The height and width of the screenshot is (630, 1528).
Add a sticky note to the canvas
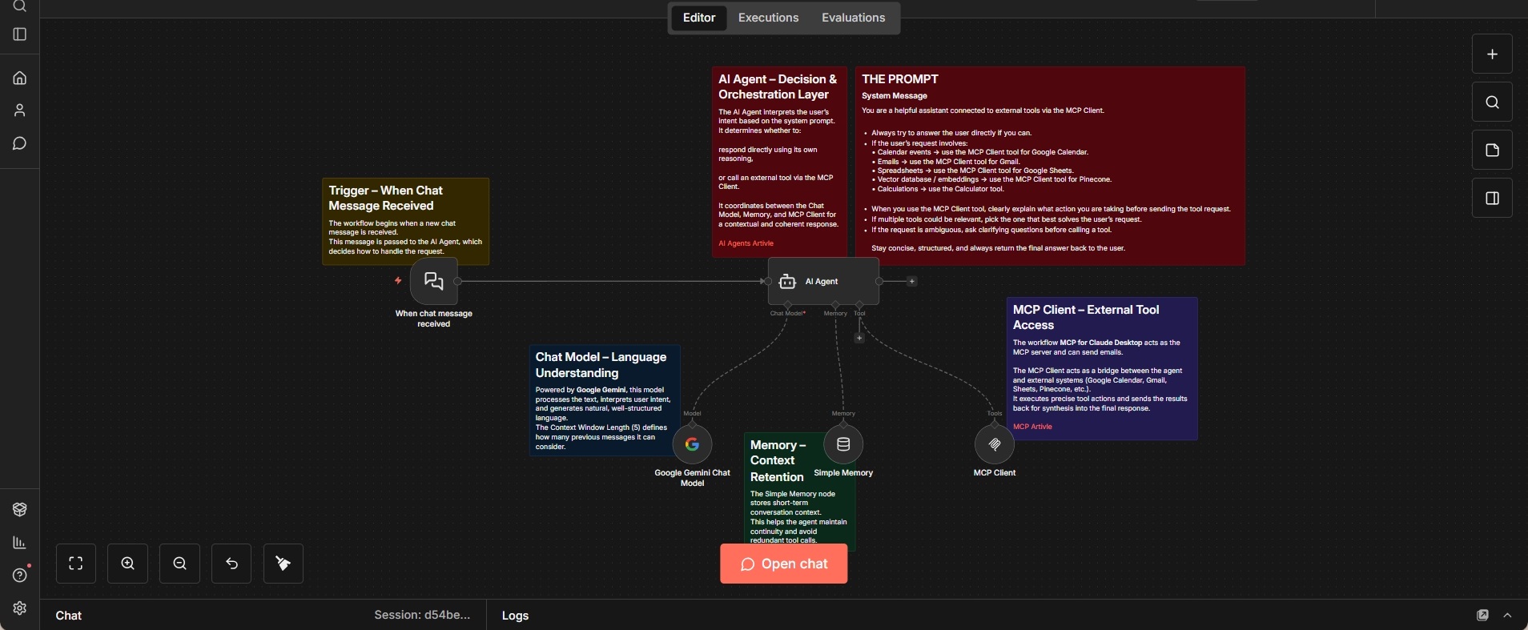tap(1492, 150)
